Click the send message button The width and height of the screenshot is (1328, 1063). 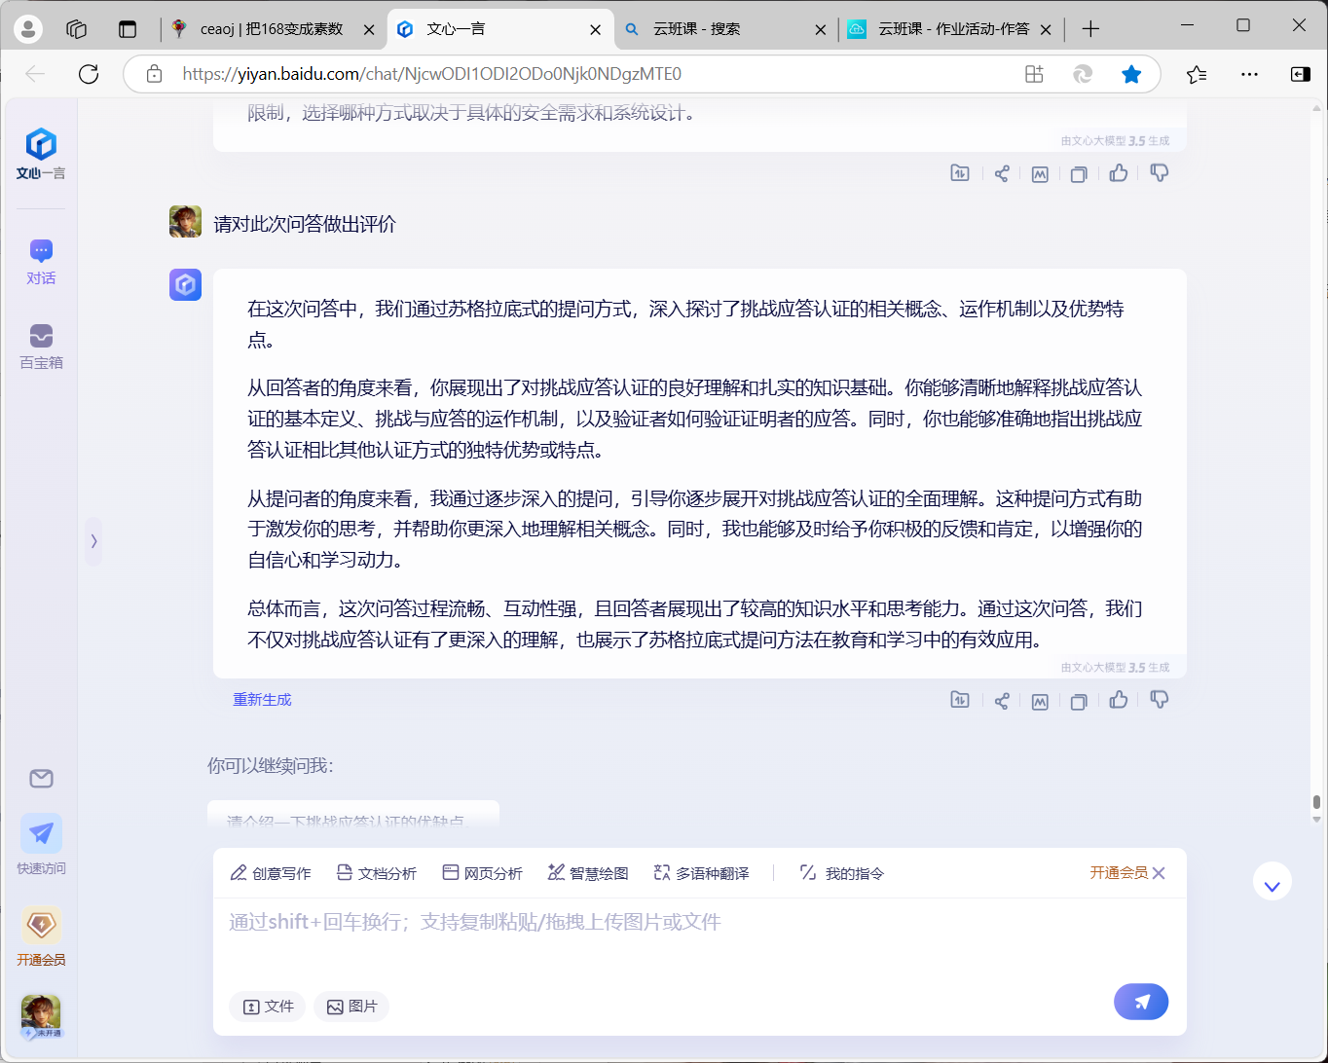point(1141,1002)
